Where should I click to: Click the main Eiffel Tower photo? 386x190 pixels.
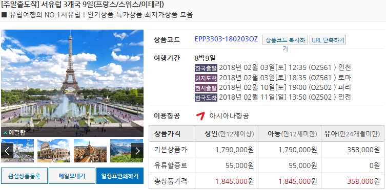[x=72, y=83]
